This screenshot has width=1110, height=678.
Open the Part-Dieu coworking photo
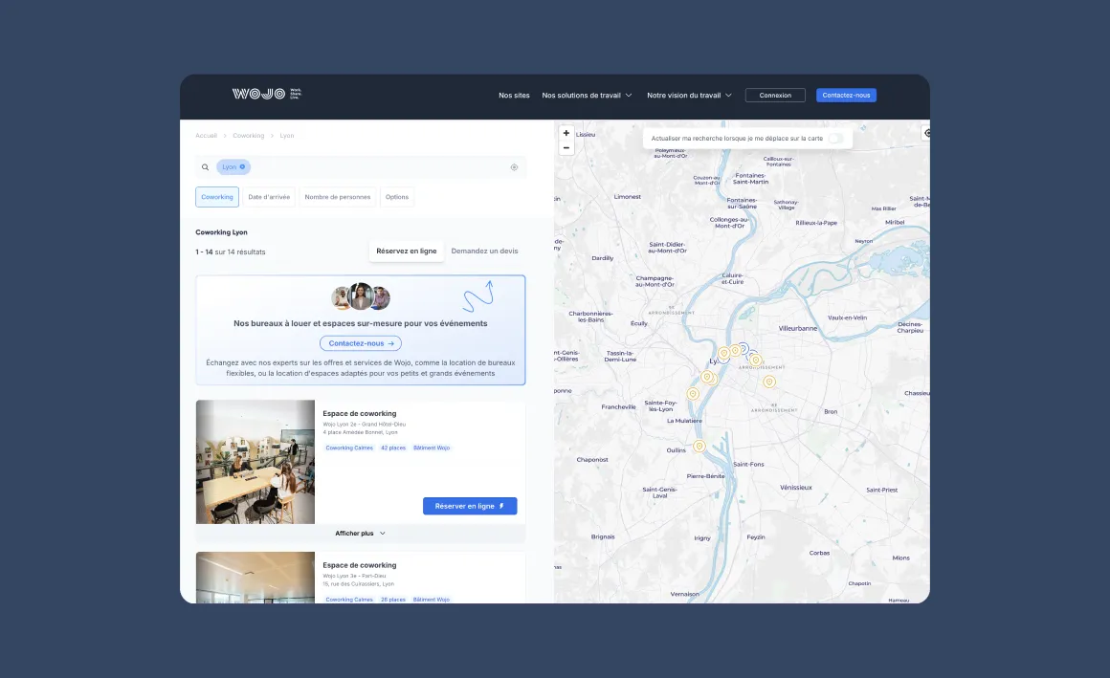255,578
